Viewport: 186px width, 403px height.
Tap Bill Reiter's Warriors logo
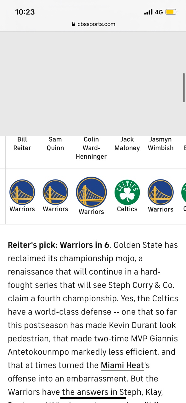[22, 192]
